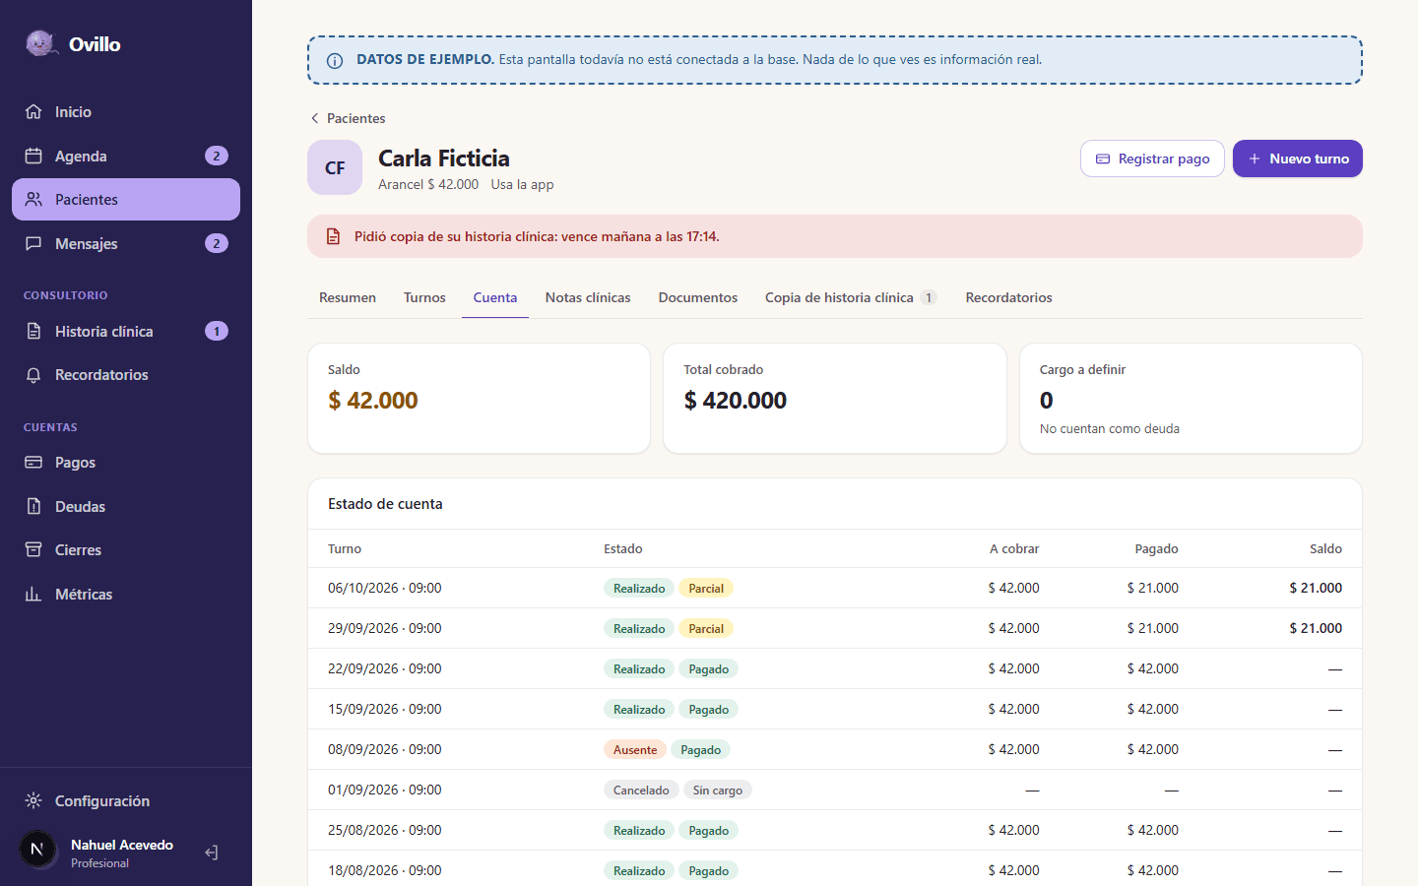Click the 06/10/2026 · 09:00 turno row

[835, 588]
